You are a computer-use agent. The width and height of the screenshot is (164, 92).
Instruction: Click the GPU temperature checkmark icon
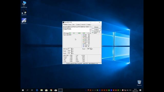click(x=83, y=36)
